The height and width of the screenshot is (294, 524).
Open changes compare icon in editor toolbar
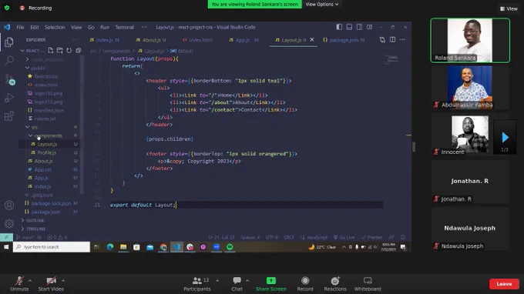(382, 40)
